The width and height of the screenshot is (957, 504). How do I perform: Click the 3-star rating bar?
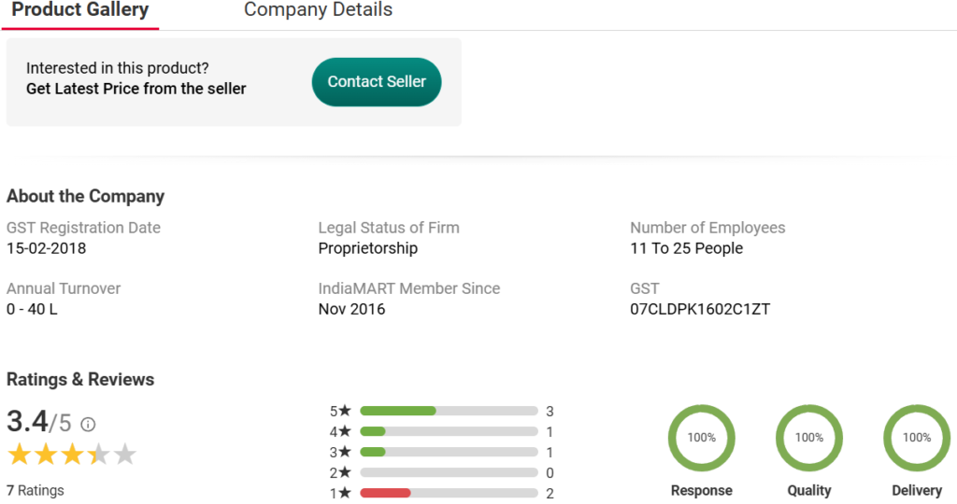coord(449,452)
